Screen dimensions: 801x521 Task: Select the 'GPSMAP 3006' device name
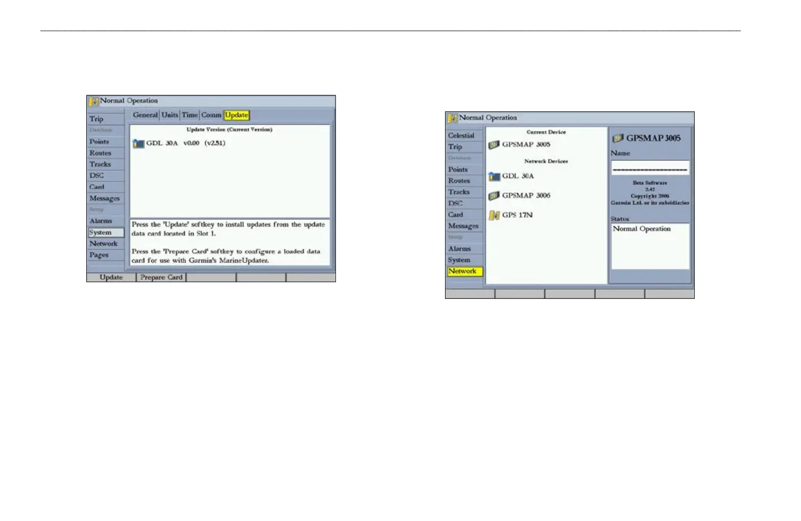(x=526, y=196)
